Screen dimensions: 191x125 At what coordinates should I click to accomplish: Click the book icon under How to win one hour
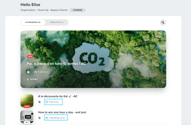coord(40,118)
